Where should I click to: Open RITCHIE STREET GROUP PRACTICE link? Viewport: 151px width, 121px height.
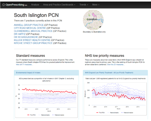click(x=33, y=43)
